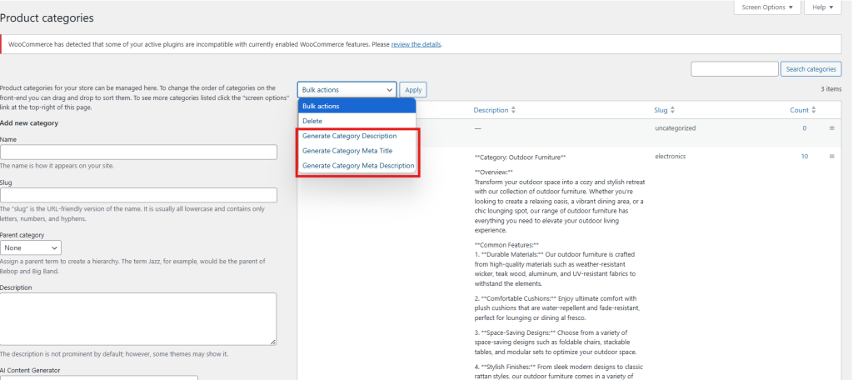Image resolution: width=853 pixels, height=380 pixels.
Task: Click the 'Product categories' page title
Action: [x=47, y=18]
